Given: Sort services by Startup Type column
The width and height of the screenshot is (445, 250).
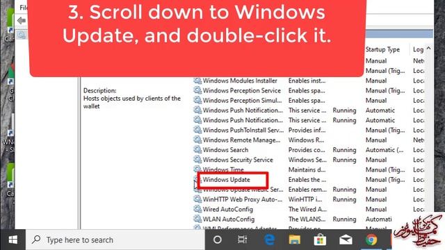Looking at the screenshot, I should [382, 49].
